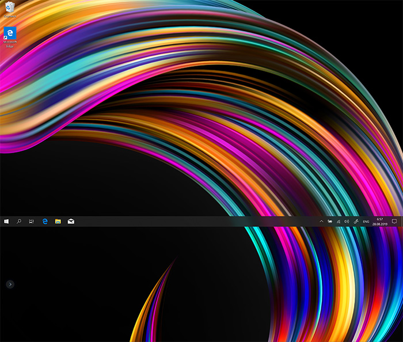Expand the round arrow button at left edge
The height and width of the screenshot is (342, 403).
[10, 284]
